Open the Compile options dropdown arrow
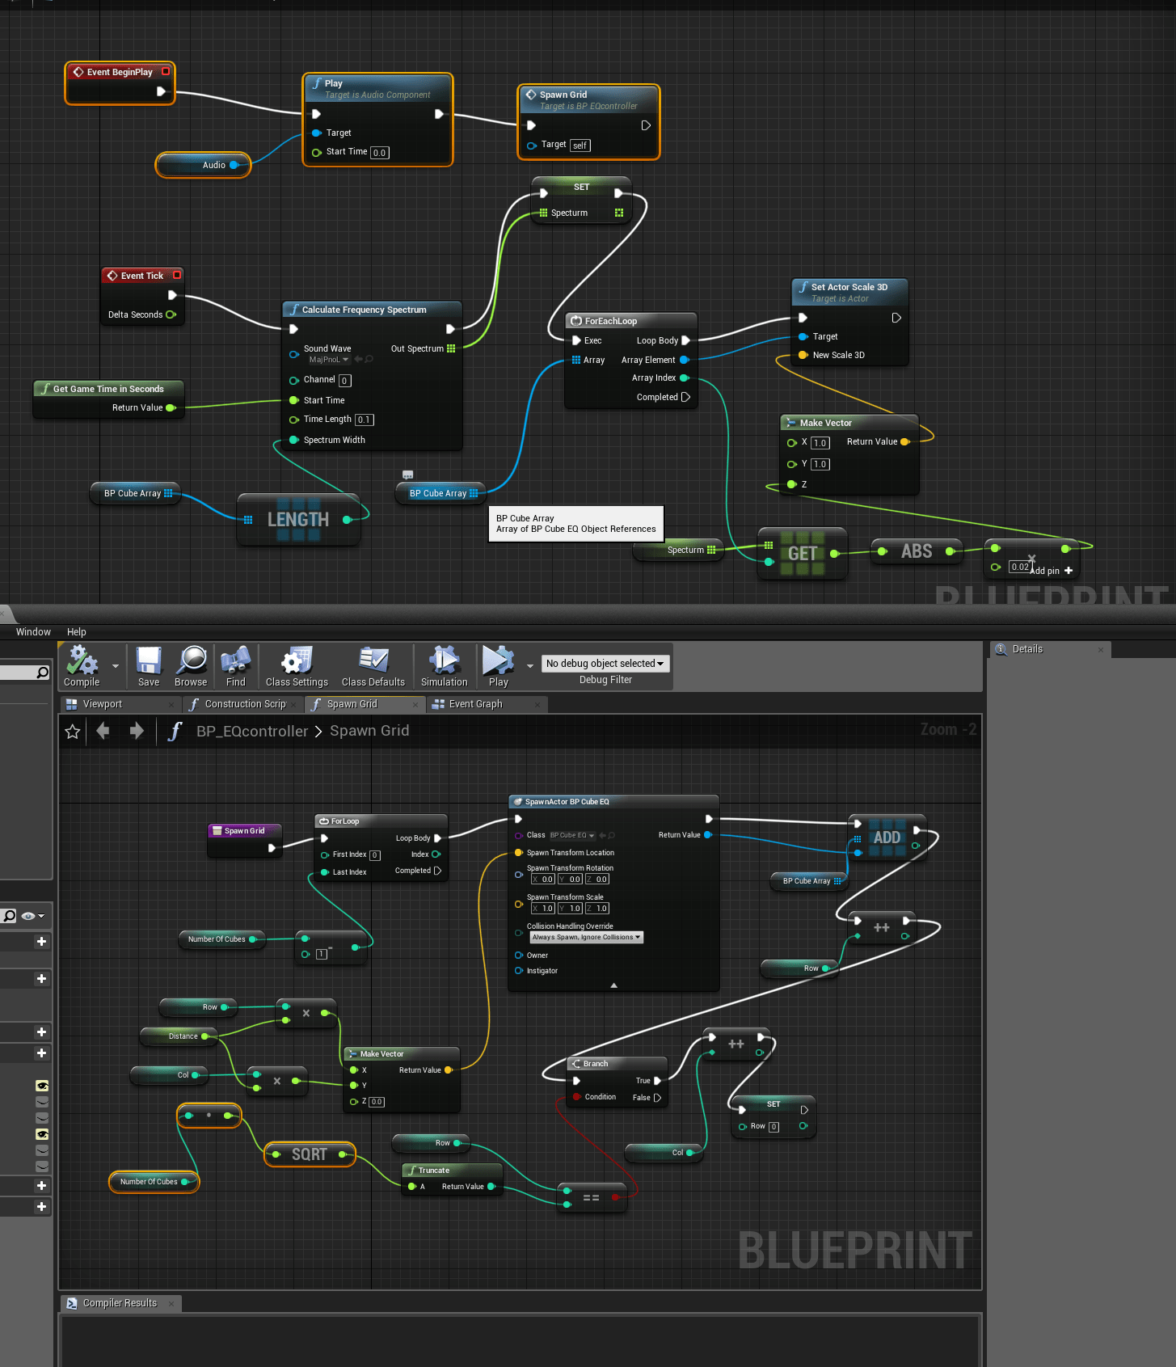Viewport: 1176px width, 1367px height. point(116,666)
